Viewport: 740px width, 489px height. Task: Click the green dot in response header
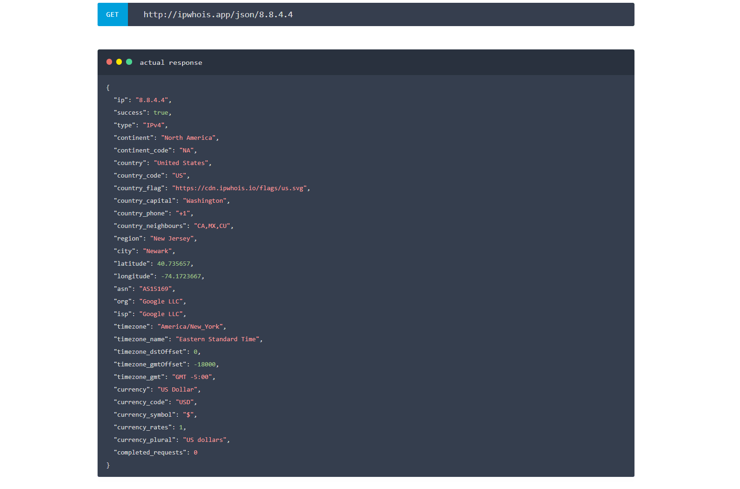(x=129, y=62)
